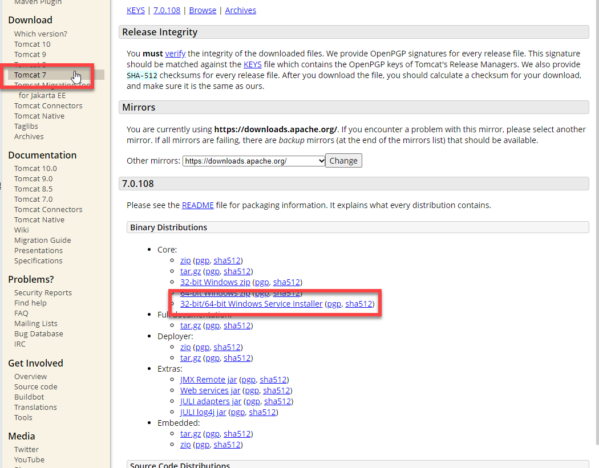
Task: Open the IRC sidebar link
Action: 20,344
